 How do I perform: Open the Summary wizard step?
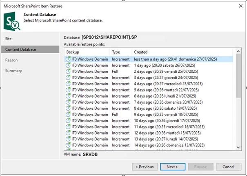coord(13,71)
